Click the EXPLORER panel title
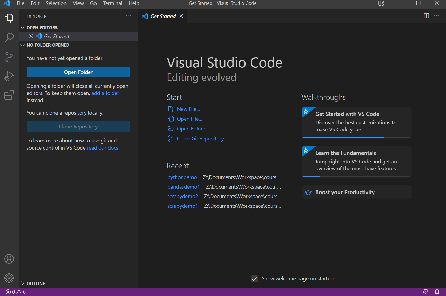This screenshot has height=296, width=446. [37, 16]
